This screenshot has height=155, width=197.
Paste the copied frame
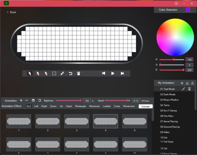coord(40,100)
